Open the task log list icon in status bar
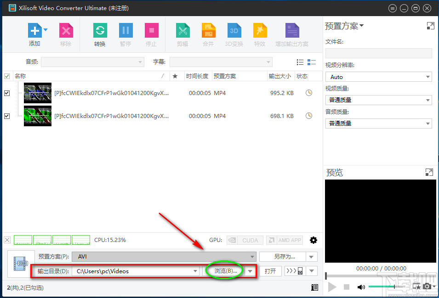This screenshot has height=298, width=439. pos(314,287)
